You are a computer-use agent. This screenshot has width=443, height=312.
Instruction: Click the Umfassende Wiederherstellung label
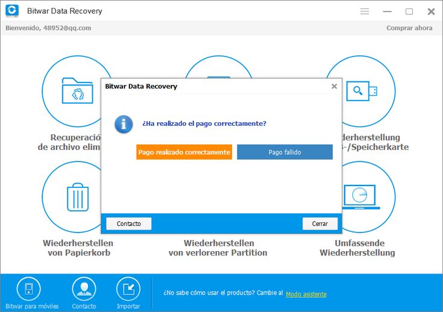click(357, 248)
